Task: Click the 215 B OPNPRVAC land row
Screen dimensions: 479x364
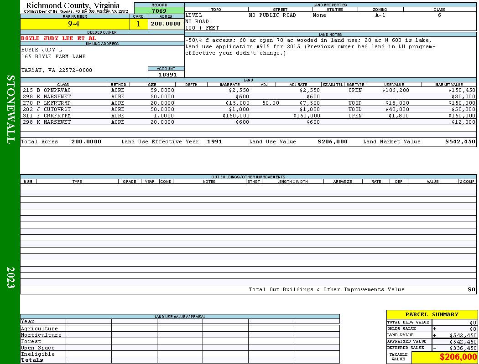Action: click(248, 90)
